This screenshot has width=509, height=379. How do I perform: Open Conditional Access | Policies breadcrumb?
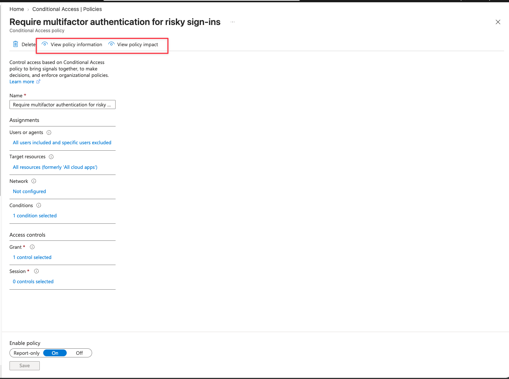pos(67,9)
